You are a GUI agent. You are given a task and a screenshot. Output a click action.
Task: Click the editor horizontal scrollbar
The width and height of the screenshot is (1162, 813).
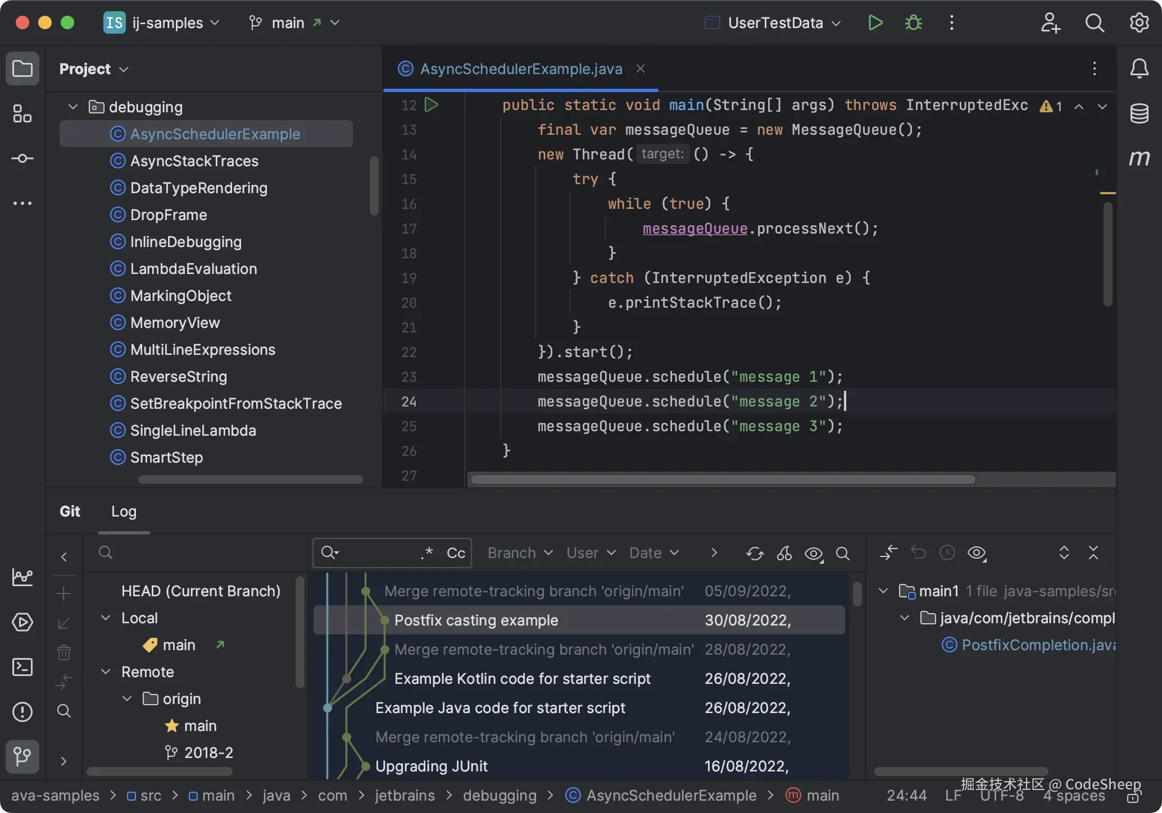pyautogui.click(x=723, y=479)
